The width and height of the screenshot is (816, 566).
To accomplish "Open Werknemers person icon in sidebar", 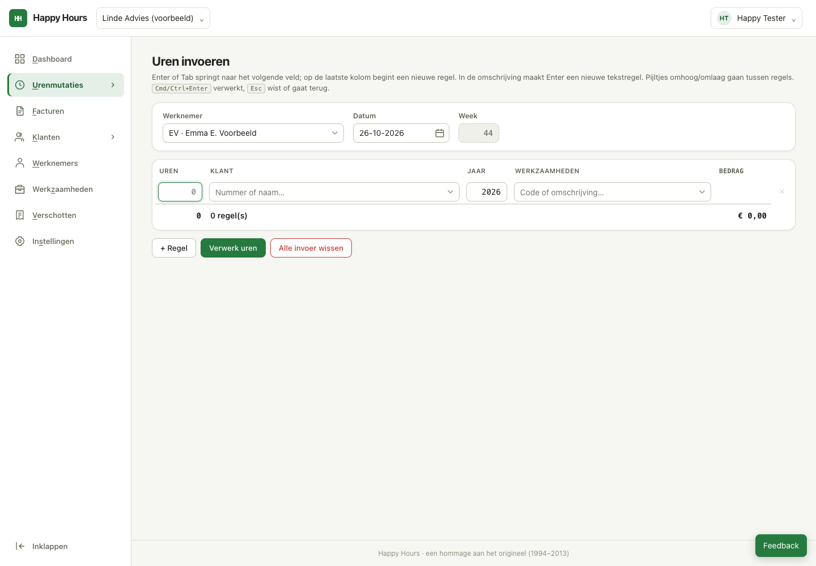I will (x=20, y=163).
